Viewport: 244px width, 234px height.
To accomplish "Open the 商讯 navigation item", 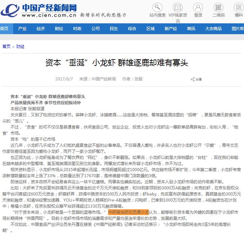I will point(191,28).
